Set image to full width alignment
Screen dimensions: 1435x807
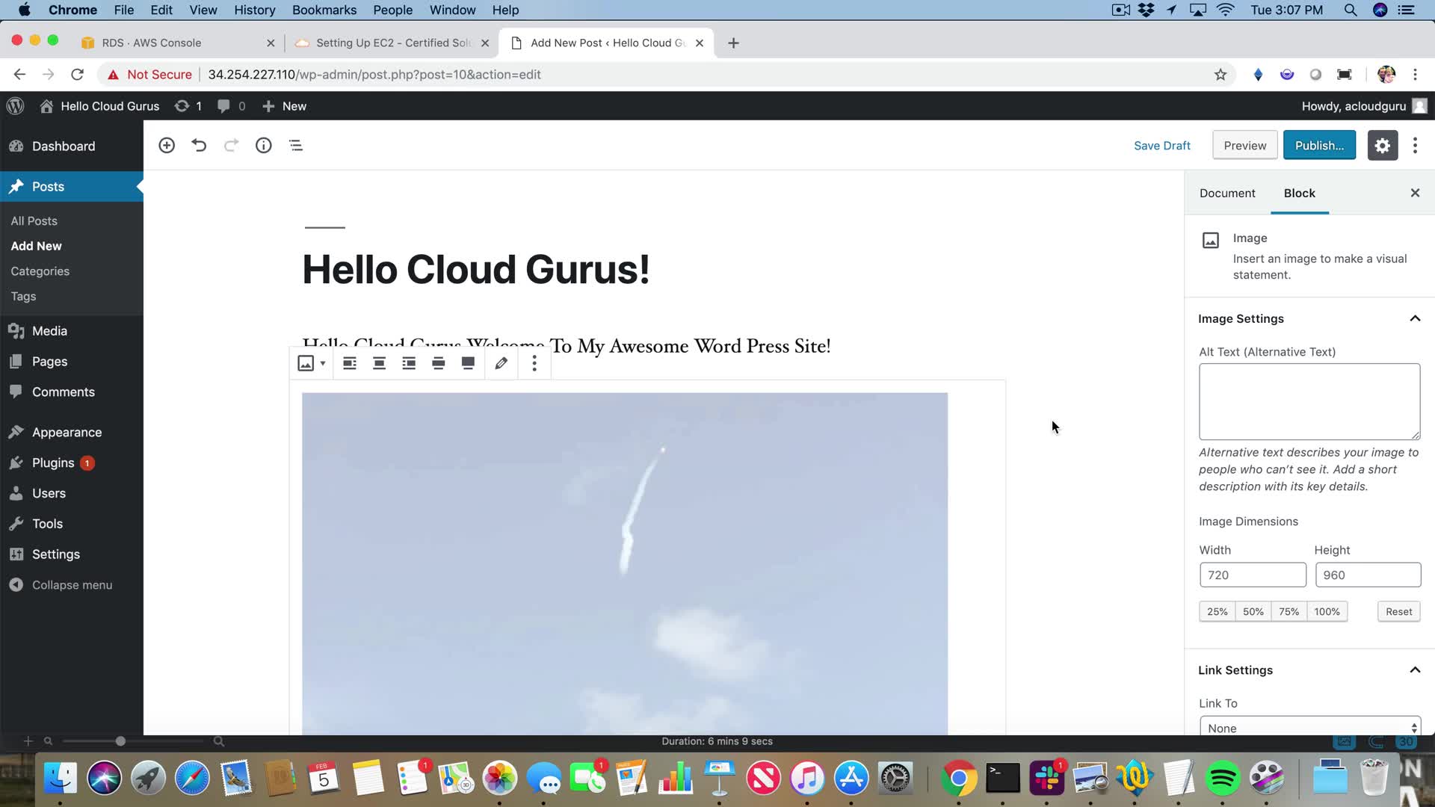[x=468, y=363]
